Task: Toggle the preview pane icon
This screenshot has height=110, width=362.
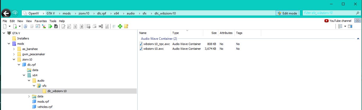Action: [350, 26]
